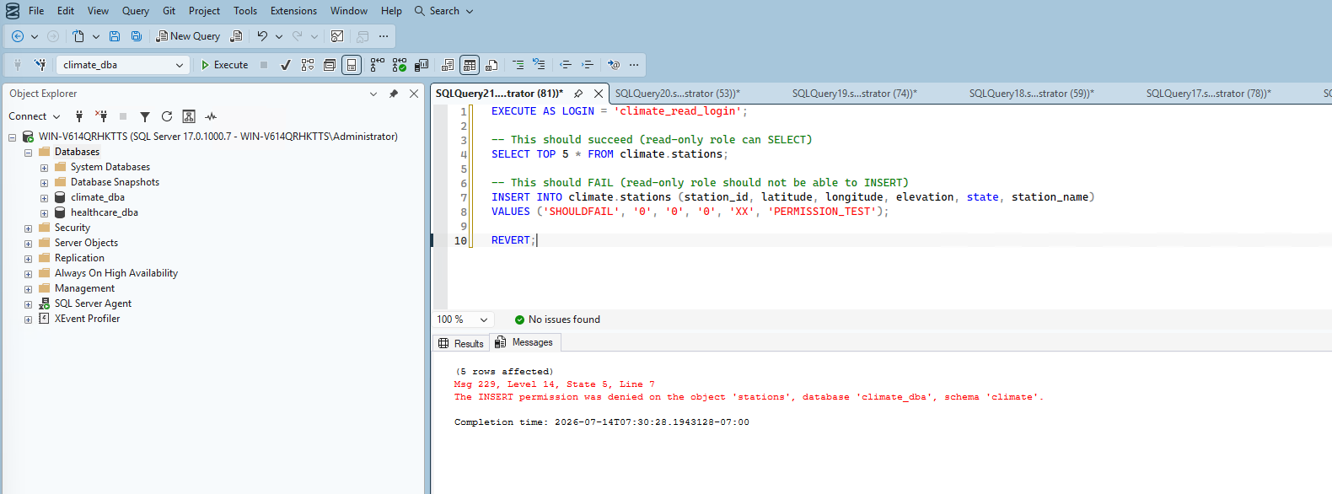Collapse the Databases folder

28,153
